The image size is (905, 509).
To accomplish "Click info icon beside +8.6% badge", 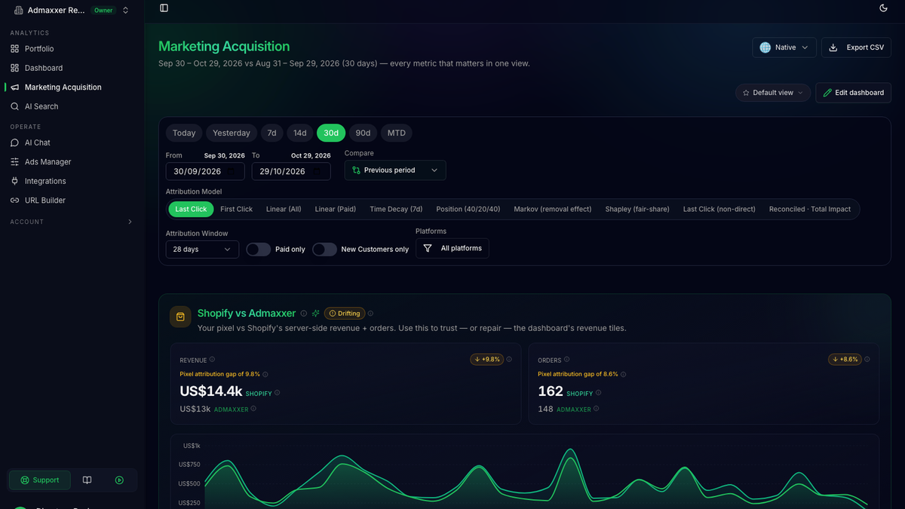I will coord(868,360).
